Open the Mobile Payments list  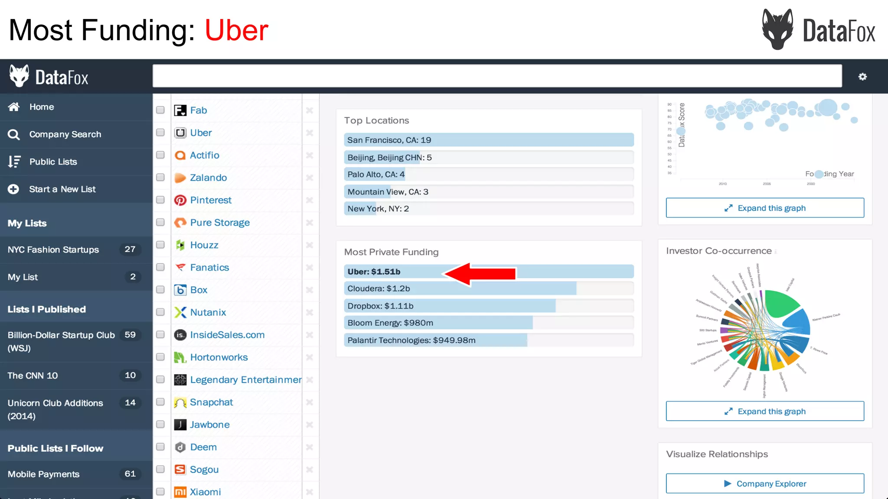76,474
